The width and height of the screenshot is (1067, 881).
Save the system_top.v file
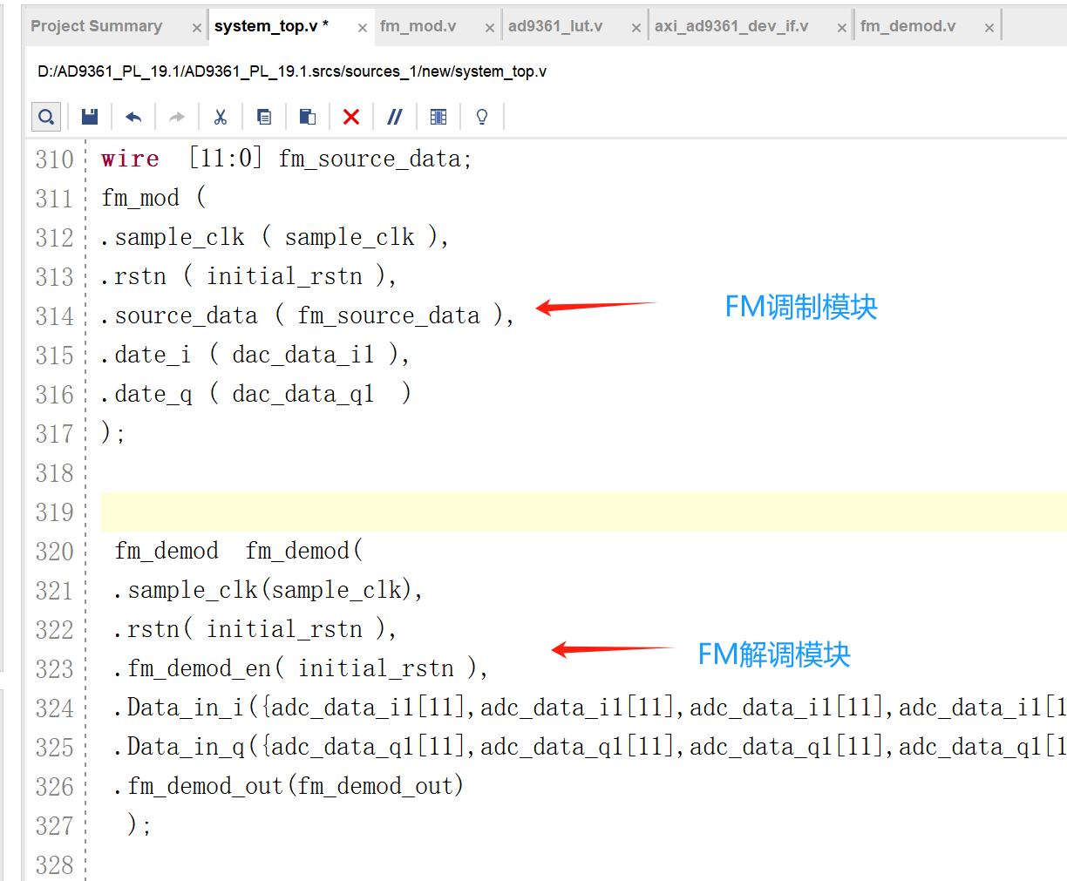point(89,116)
